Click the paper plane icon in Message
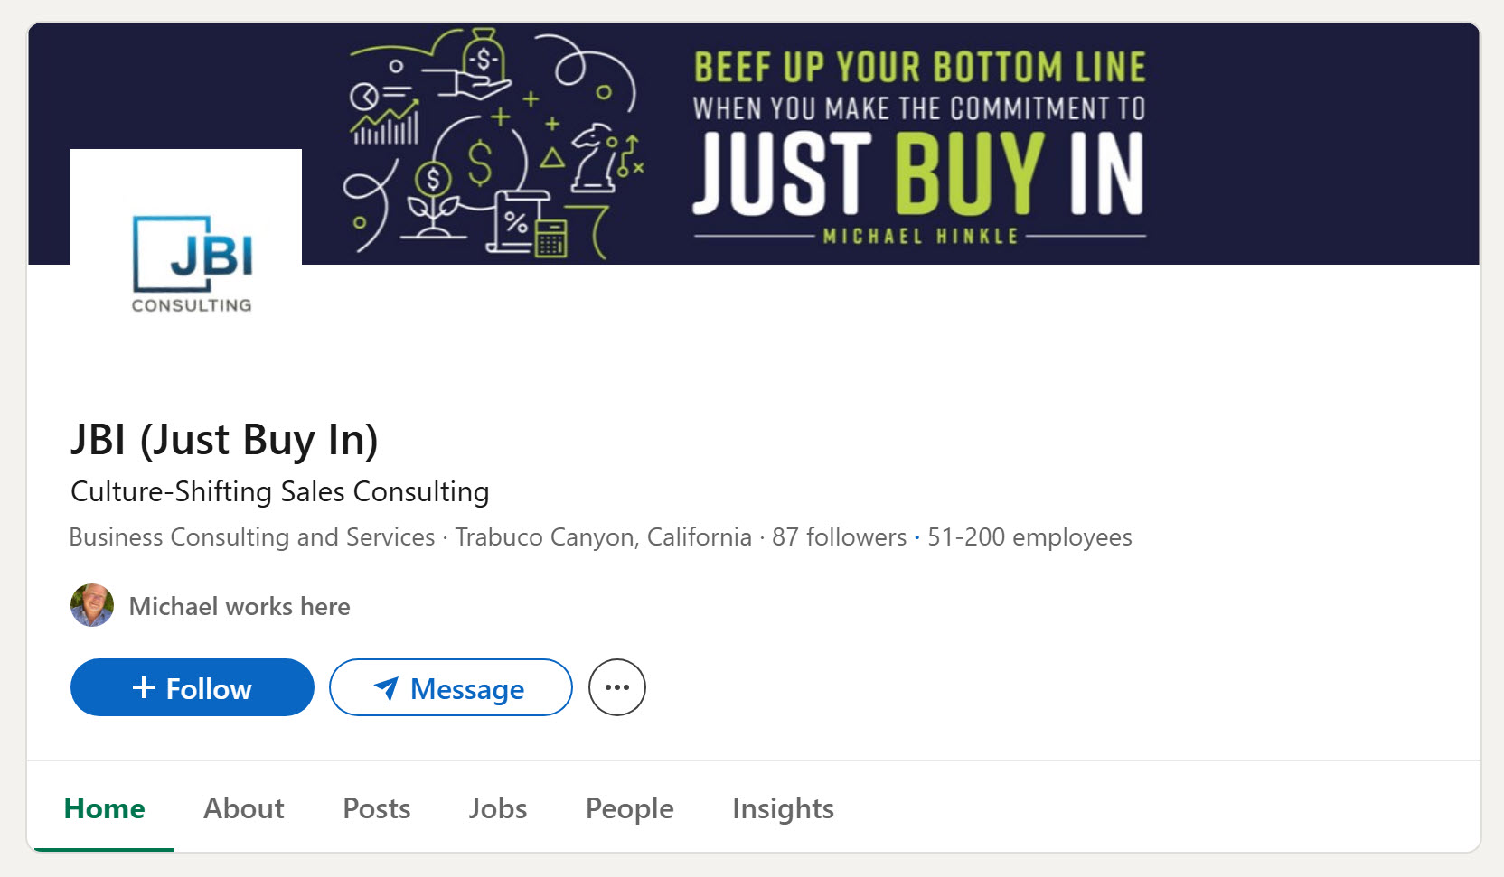This screenshot has width=1504, height=877. (x=386, y=688)
